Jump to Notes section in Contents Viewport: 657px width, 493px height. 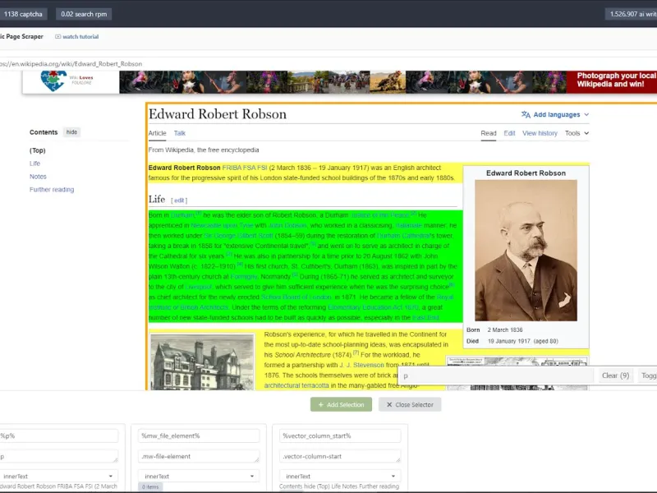38,177
